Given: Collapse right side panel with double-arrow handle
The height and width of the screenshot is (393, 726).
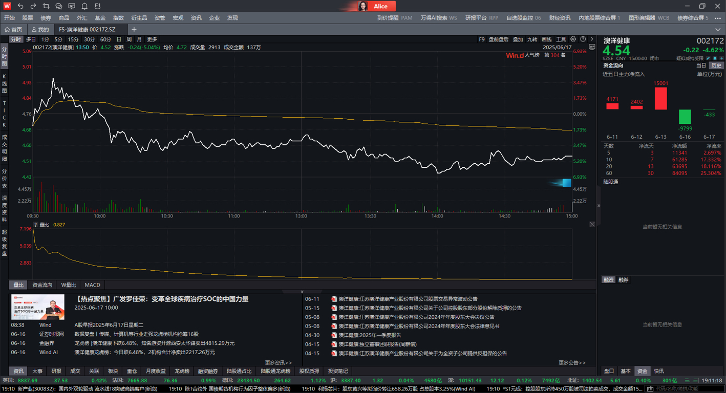Looking at the screenshot, I should pos(599,206).
